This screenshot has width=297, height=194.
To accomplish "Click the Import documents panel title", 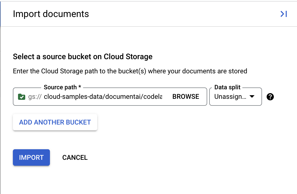I will pyautogui.click(x=51, y=14).
